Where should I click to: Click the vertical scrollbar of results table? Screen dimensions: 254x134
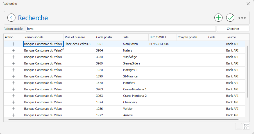247,72
